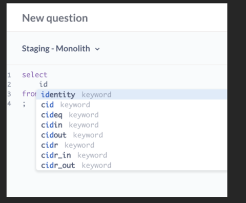Viewport: 246px width, 203px height.
Task: Choose cidr_out autocomplete entry
Action: [x=132, y=165]
